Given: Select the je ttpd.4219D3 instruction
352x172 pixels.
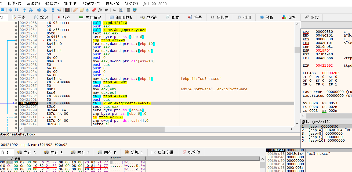Looking at the screenshot, I should tap(108, 117).
